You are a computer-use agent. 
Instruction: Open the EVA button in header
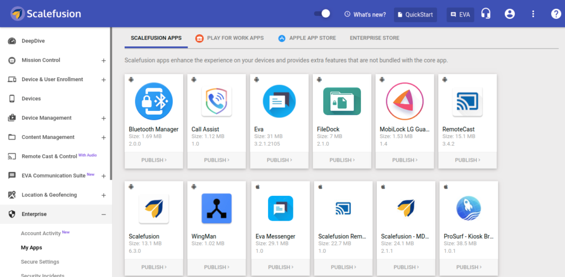coord(461,15)
